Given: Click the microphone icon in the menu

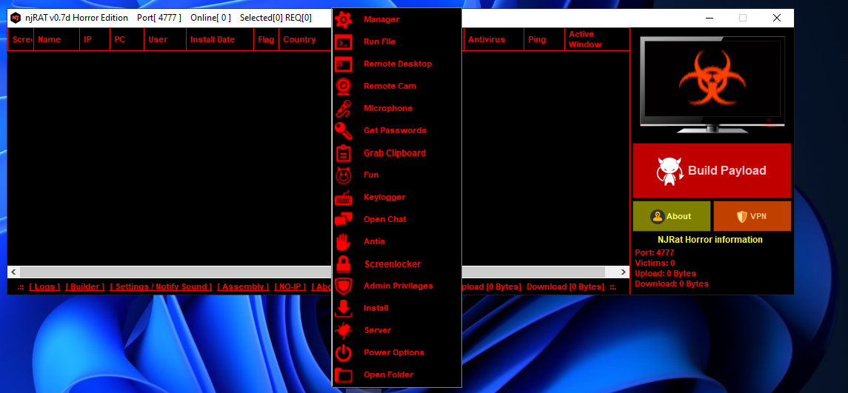Looking at the screenshot, I should tap(344, 108).
